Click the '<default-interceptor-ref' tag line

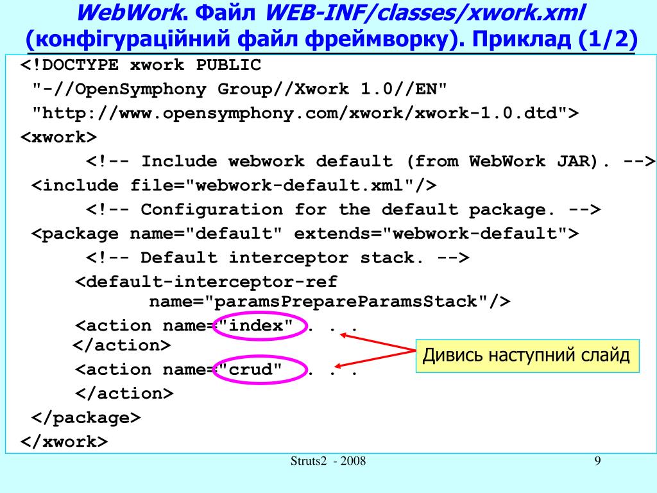(206, 282)
